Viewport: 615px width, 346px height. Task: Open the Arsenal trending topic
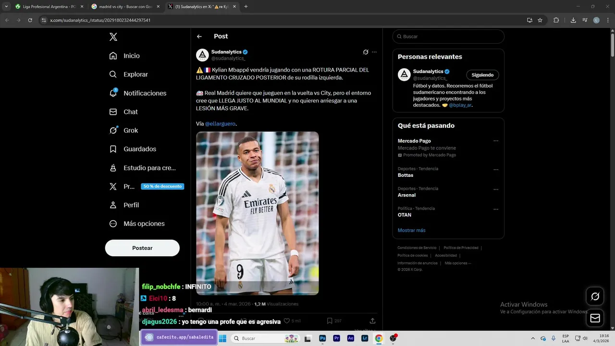coord(406,195)
